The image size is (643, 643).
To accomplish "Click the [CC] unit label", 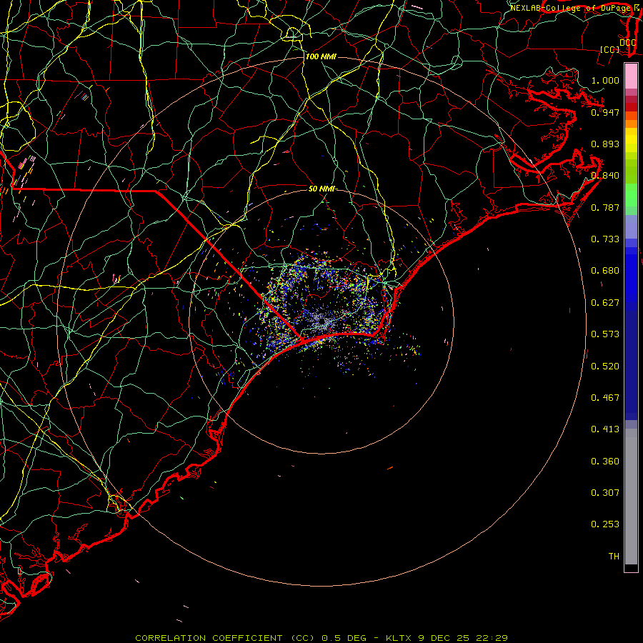I will pos(610,49).
